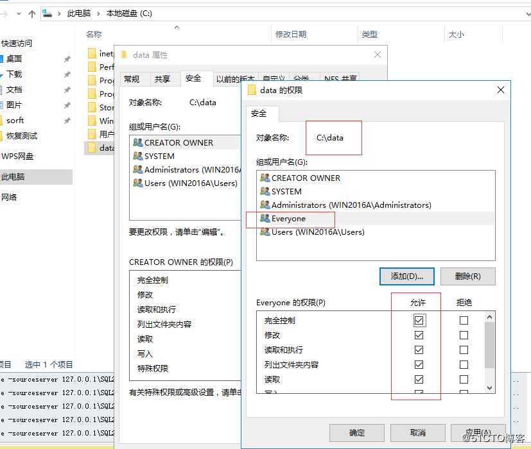Check 完全控制 deny checkbox
This screenshot has width=531, height=449.
coord(464,321)
